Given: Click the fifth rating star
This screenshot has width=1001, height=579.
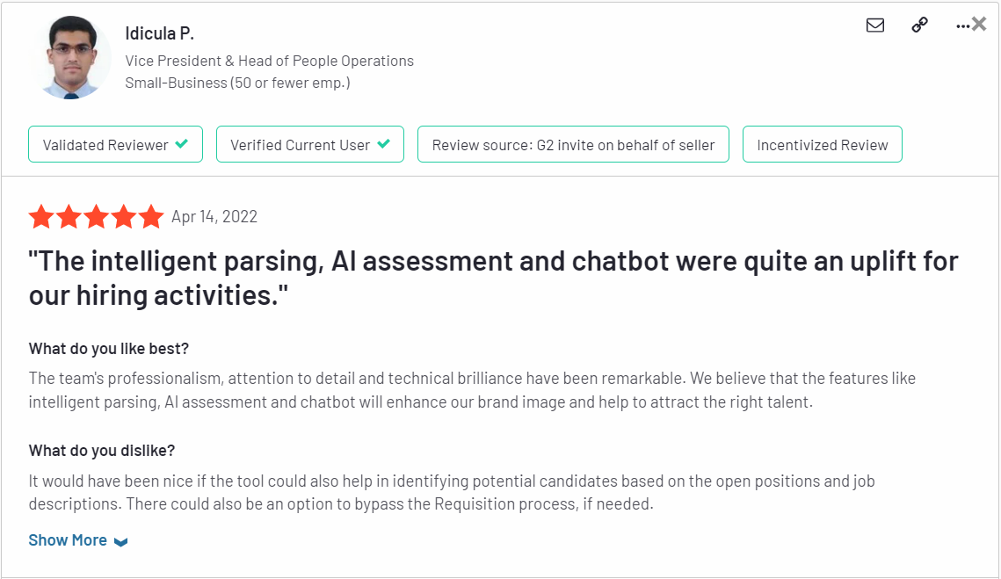Looking at the screenshot, I should point(151,216).
